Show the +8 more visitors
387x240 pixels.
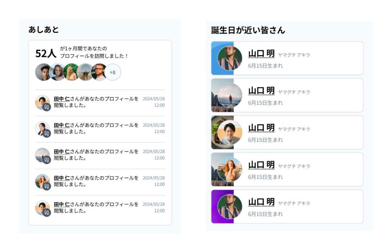tap(112, 72)
